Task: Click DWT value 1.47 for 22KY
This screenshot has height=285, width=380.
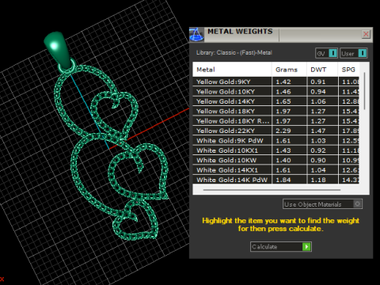Action: tap(318, 131)
